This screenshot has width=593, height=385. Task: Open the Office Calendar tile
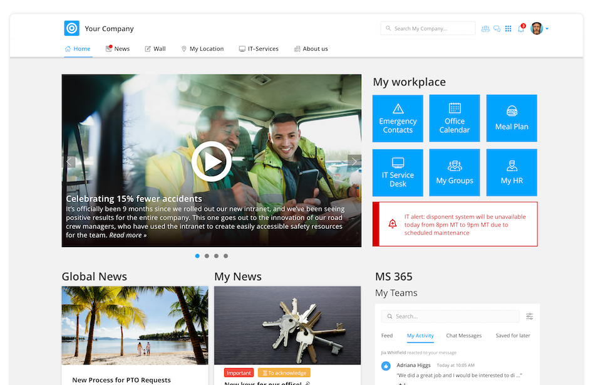[455, 119]
